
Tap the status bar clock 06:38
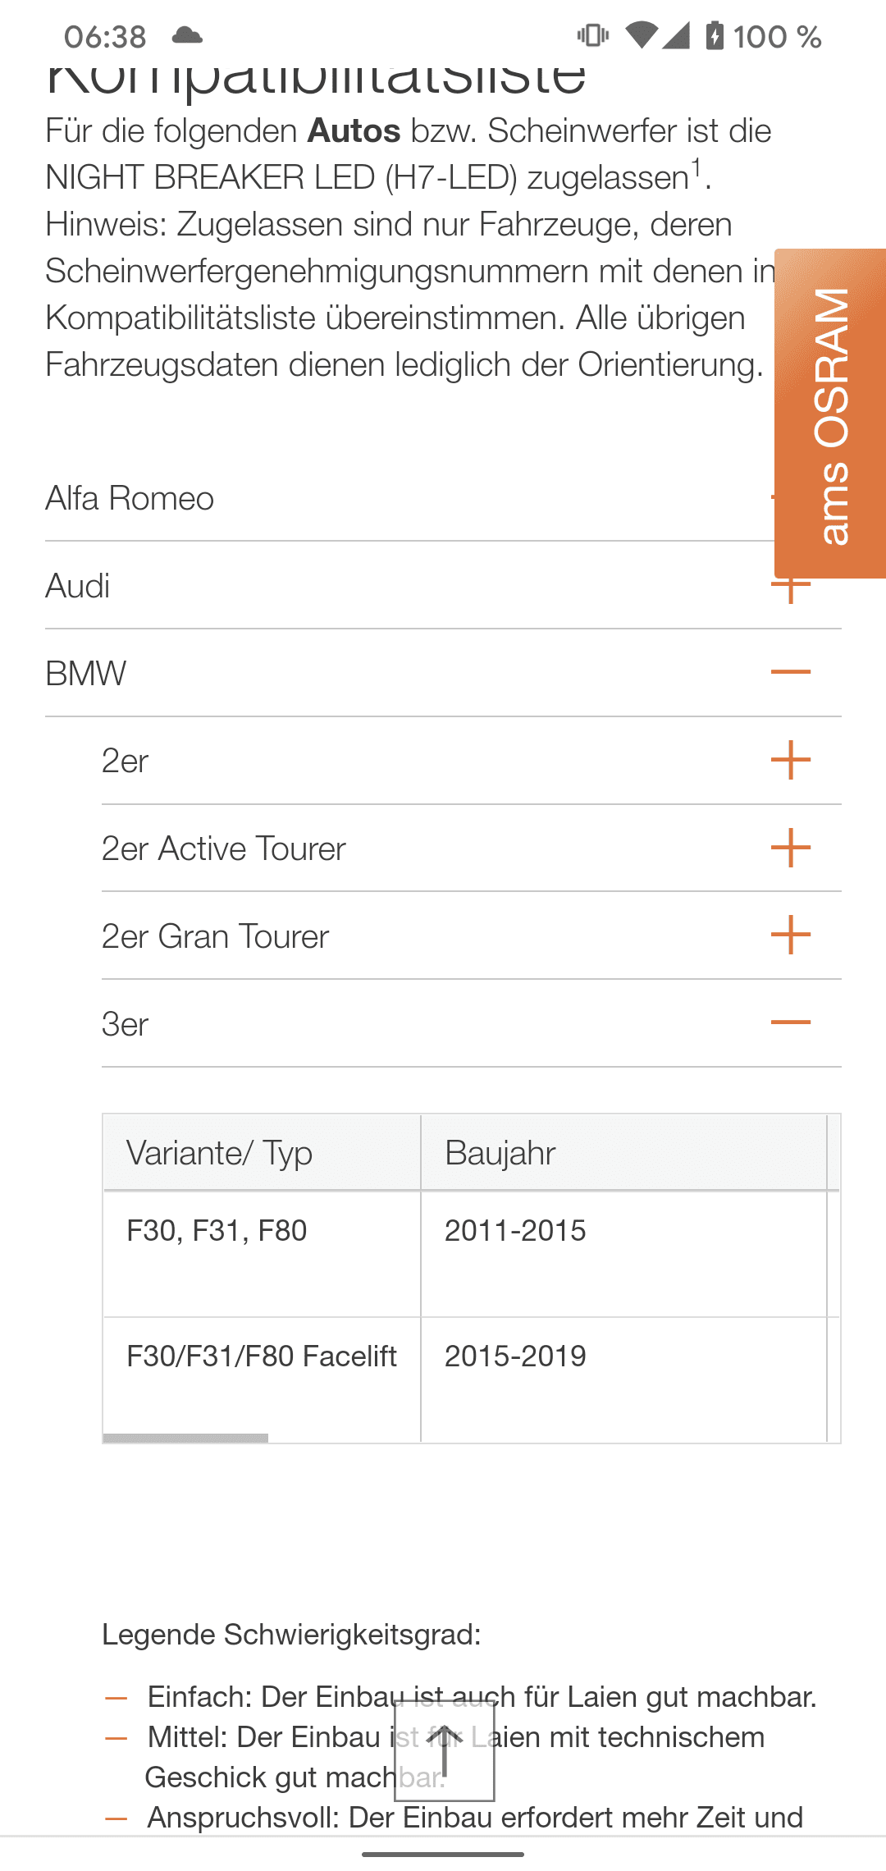coord(105,37)
